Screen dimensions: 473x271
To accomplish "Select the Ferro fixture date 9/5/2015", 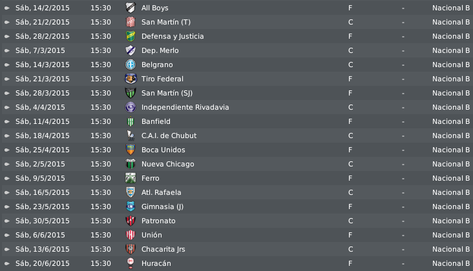I will [40, 178].
